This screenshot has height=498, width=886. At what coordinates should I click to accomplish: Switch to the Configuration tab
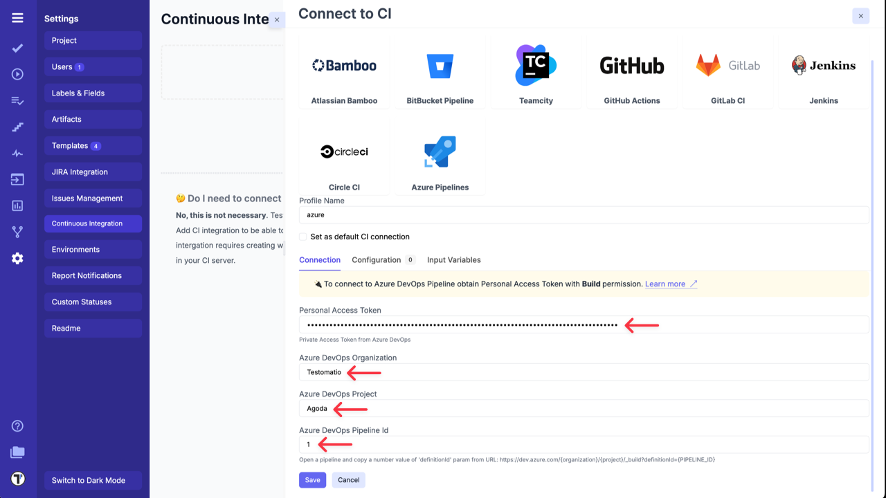[377, 260]
